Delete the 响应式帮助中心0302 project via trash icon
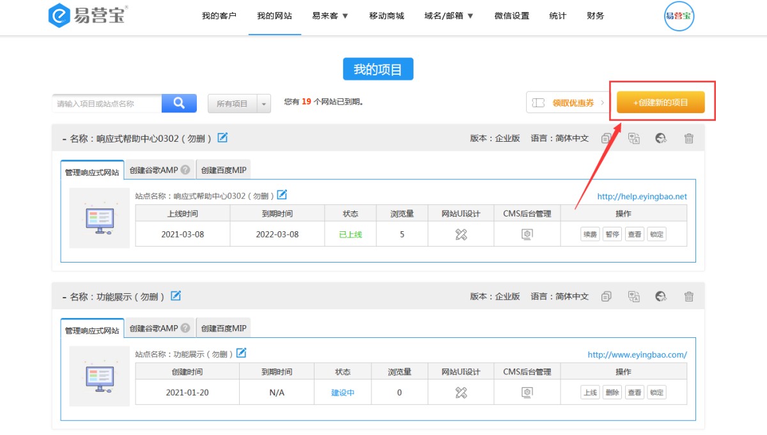Screen dimensions: 767x435 click(688, 138)
